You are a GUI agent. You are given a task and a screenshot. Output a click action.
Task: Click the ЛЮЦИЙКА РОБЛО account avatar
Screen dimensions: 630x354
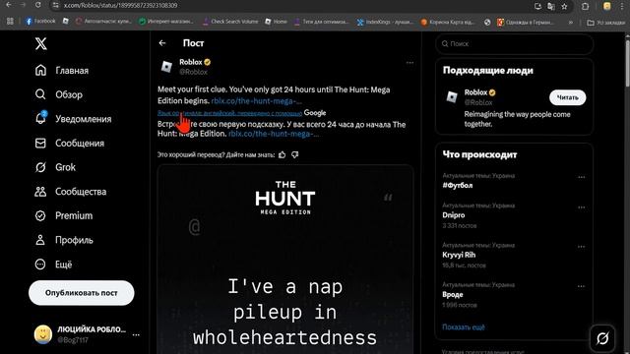[43, 334]
